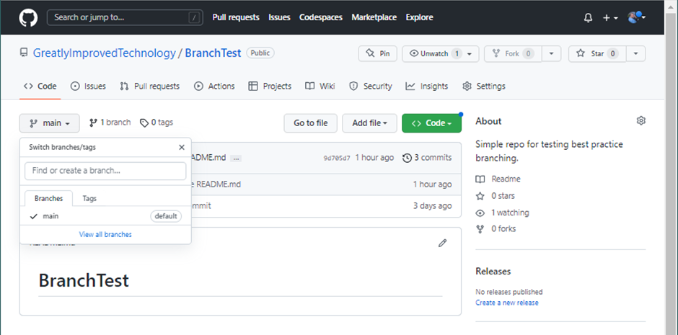This screenshot has height=335, width=678.
Task: Expand the Add file dropdown
Action: pos(369,123)
